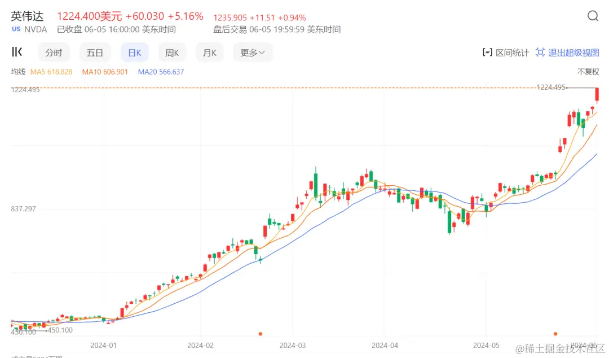Switch to the 五日 five-day tab

click(x=95, y=53)
